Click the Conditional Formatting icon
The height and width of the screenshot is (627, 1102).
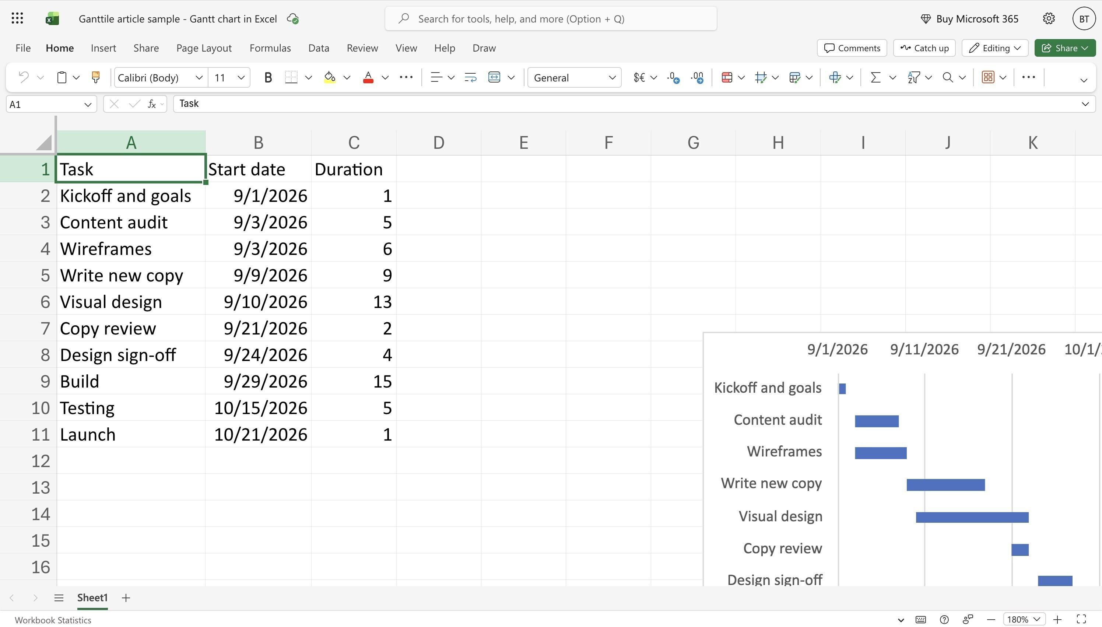[x=727, y=77]
